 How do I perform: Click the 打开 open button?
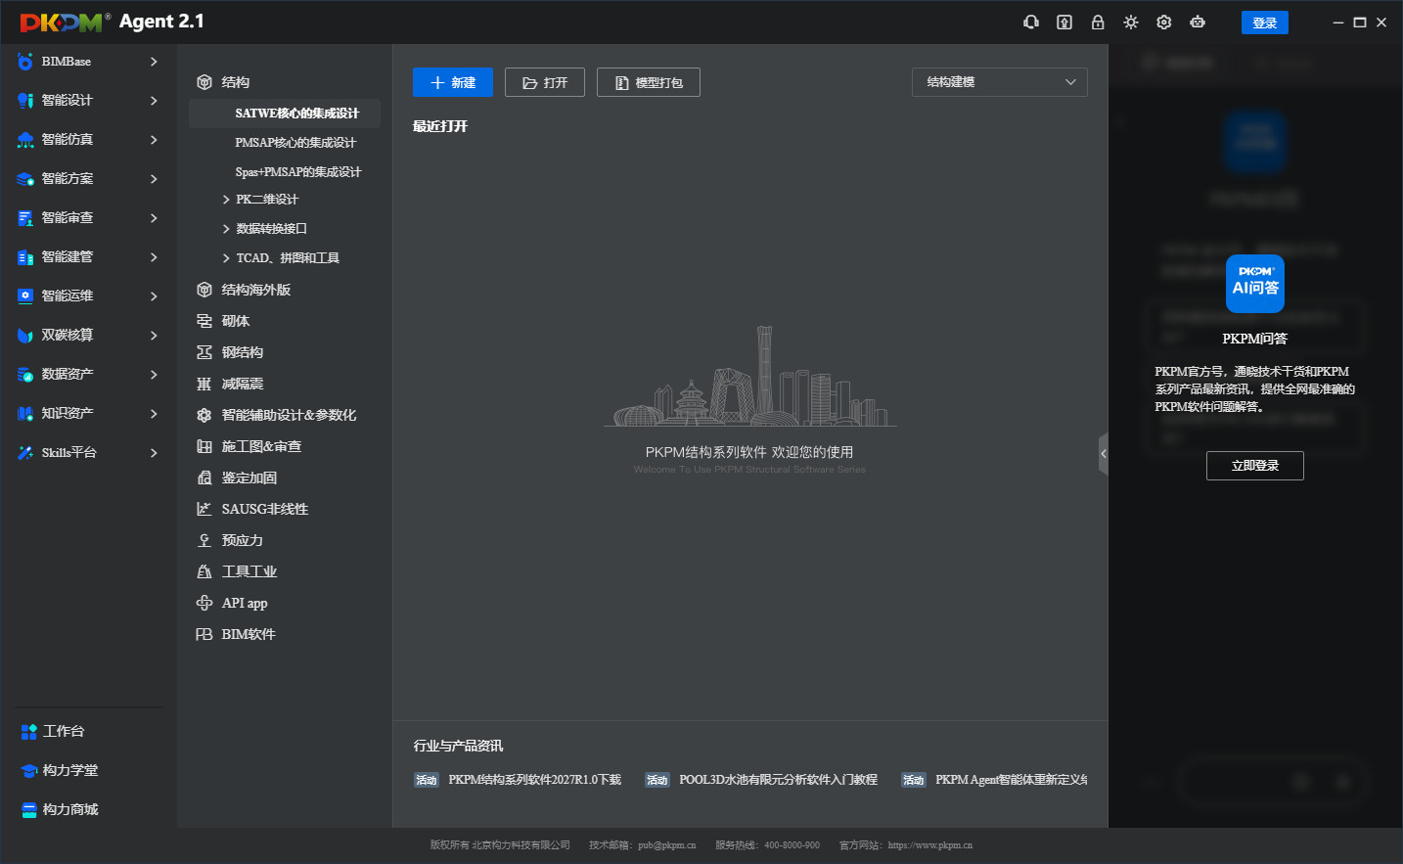pos(545,82)
